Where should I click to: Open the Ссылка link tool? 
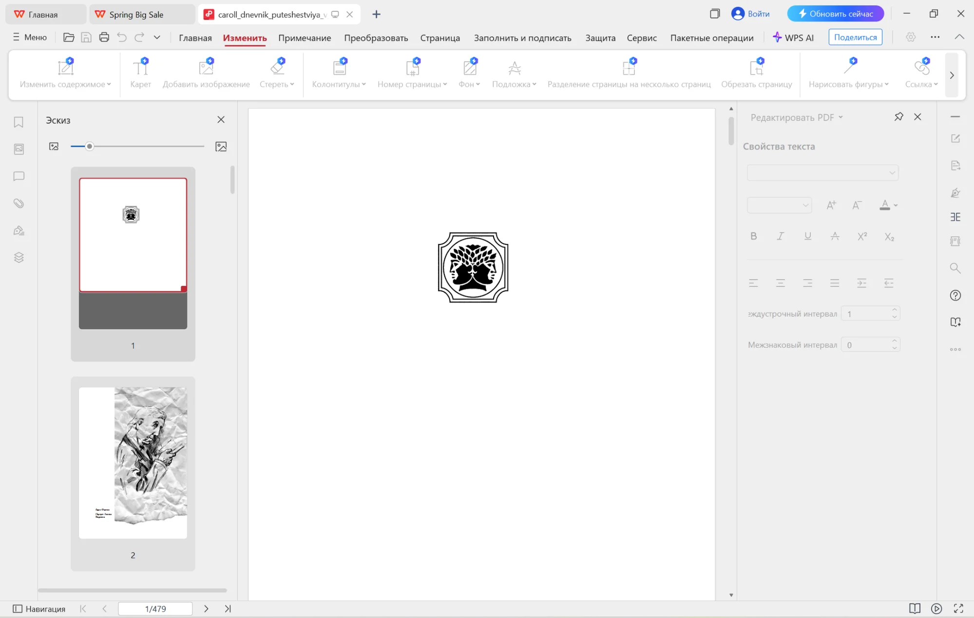click(x=921, y=74)
